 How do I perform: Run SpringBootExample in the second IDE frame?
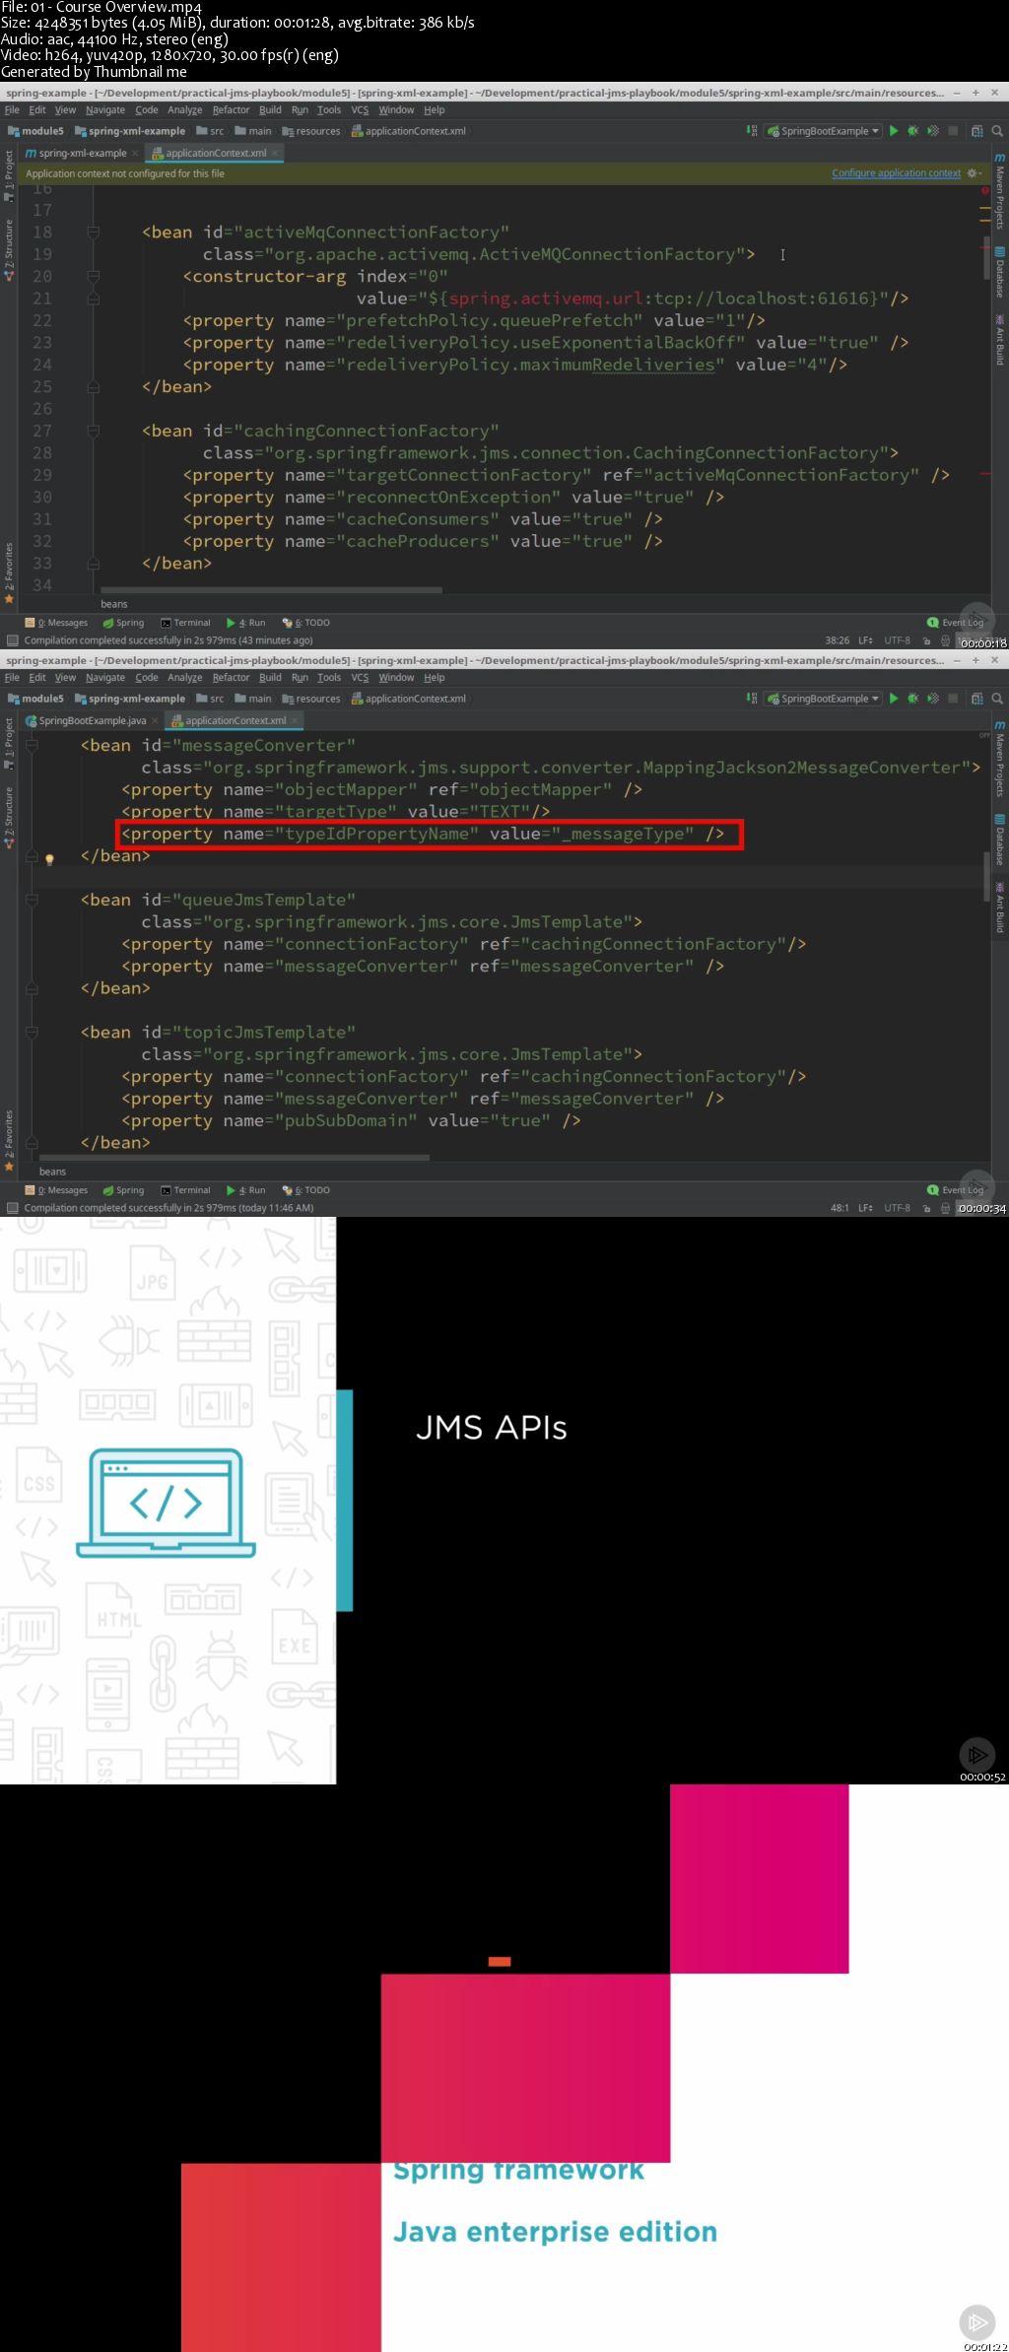click(x=894, y=699)
